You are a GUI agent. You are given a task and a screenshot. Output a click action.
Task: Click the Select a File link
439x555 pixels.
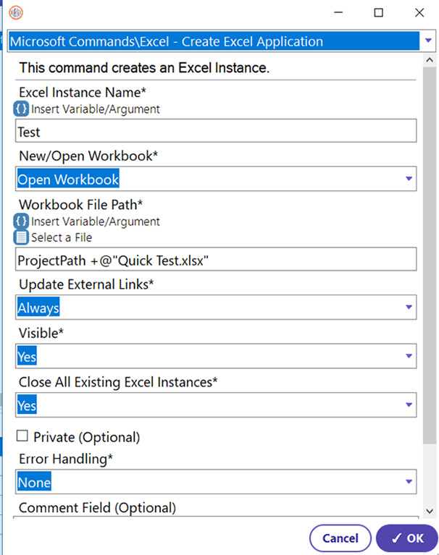coord(62,237)
